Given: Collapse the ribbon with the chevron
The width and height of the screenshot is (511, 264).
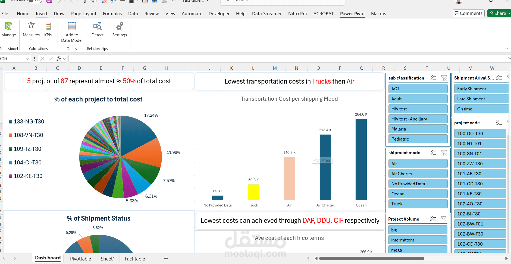Looking at the screenshot, I should point(507,48).
